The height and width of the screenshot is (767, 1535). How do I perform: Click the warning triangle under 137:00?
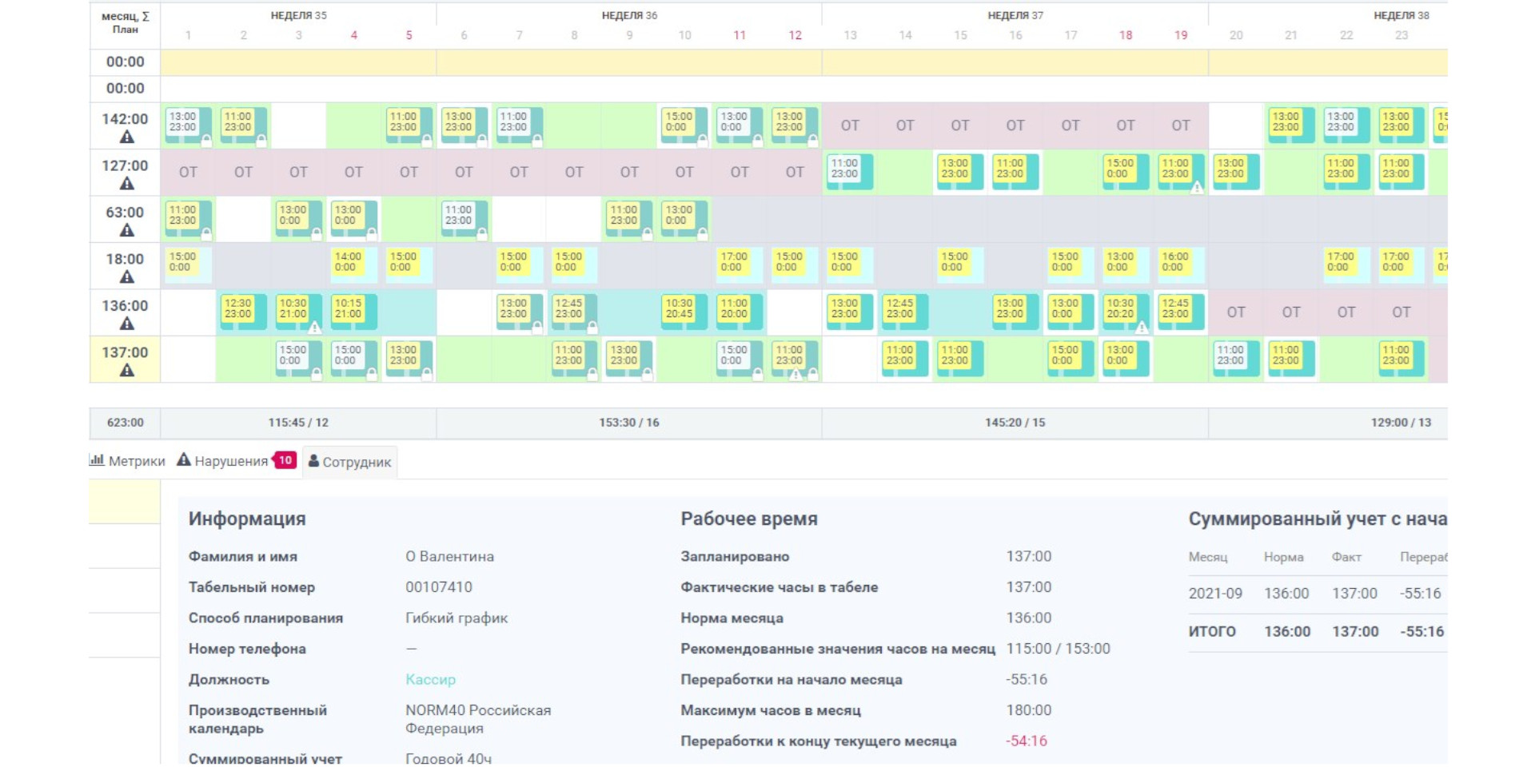[126, 371]
